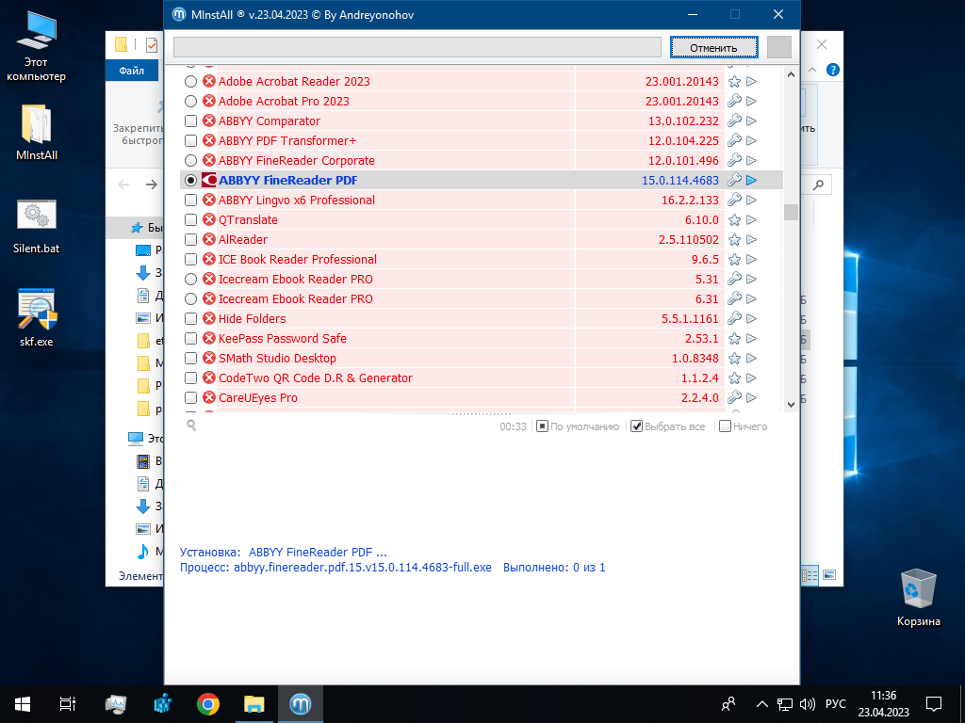Click the 'Отменить' button

pyautogui.click(x=714, y=47)
